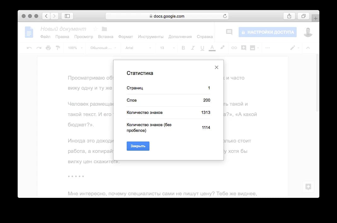The height and width of the screenshot is (223, 337).
Task: Pick text color with the underlined A
Action: [x=212, y=48]
